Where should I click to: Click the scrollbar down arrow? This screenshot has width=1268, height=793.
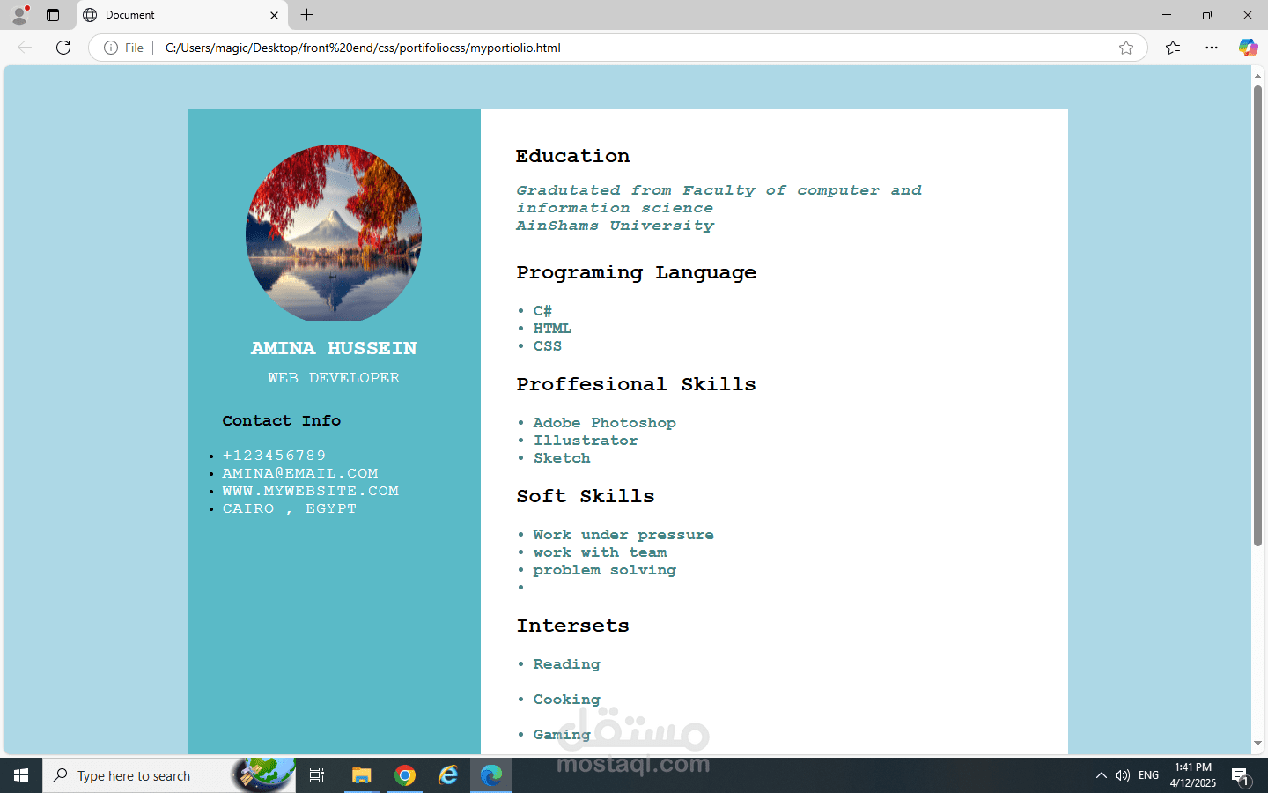[x=1257, y=744]
